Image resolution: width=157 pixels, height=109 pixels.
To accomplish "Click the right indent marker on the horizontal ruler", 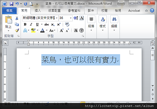I will coord(130,43).
